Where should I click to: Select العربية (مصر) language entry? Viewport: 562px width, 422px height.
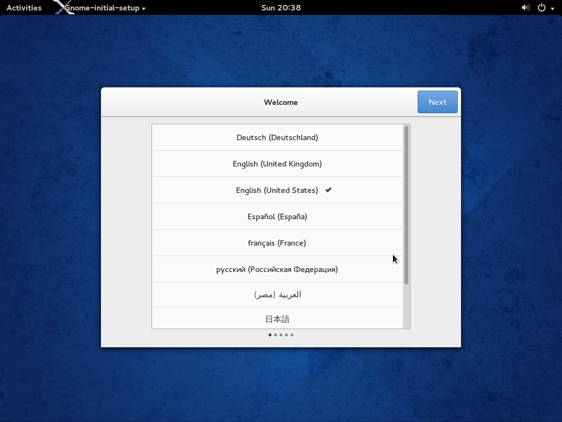[x=278, y=295]
